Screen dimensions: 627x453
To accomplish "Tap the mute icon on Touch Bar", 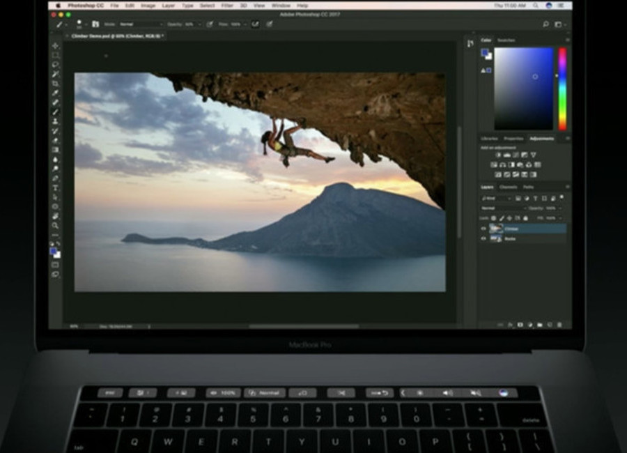I will pyautogui.click(x=475, y=393).
